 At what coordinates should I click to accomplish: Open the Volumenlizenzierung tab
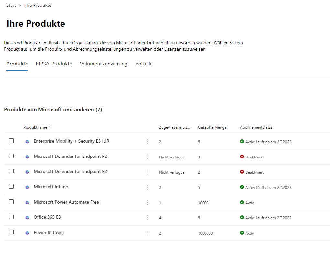[x=104, y=64]
